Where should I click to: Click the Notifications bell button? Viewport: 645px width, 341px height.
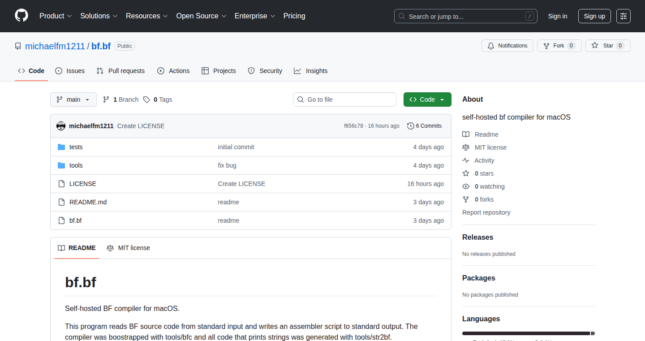pos(507,46)
